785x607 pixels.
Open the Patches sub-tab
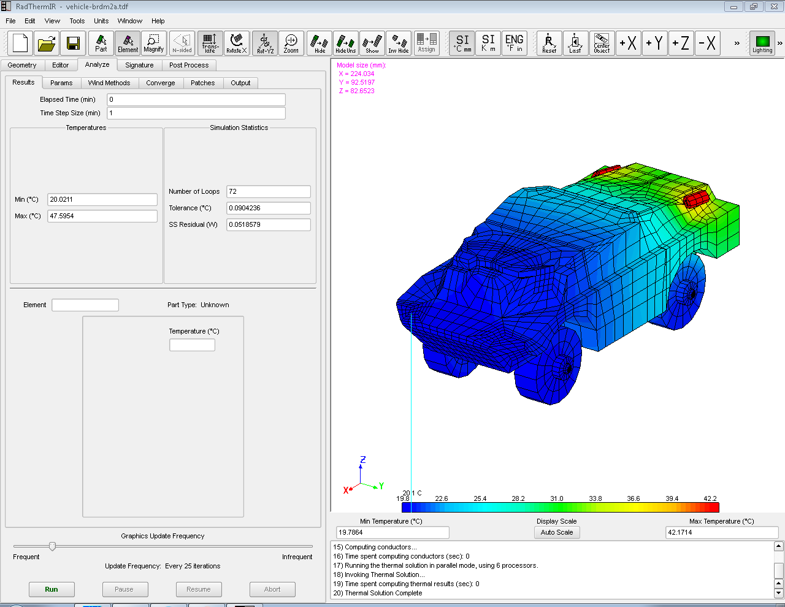click(203, 83)
